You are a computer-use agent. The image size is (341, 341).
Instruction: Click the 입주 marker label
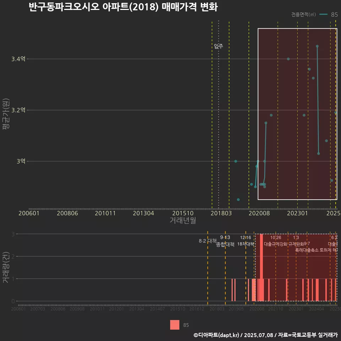click(x=218, y=46)
